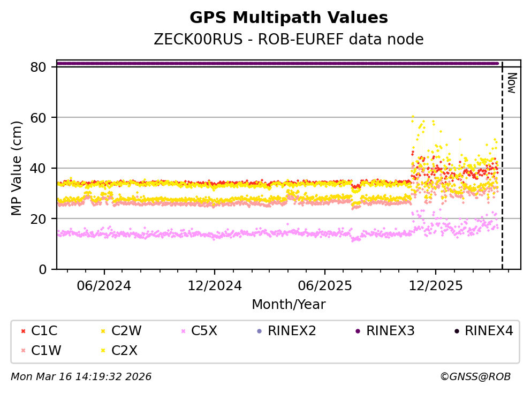
Task: Click the yellow C2X legend marker
Action: coord(102,351)
